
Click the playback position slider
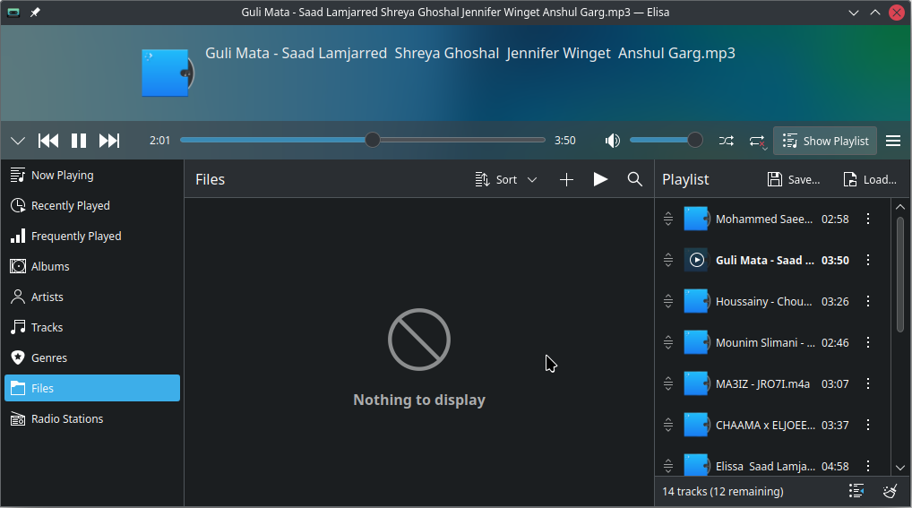(x=363, y=141)
